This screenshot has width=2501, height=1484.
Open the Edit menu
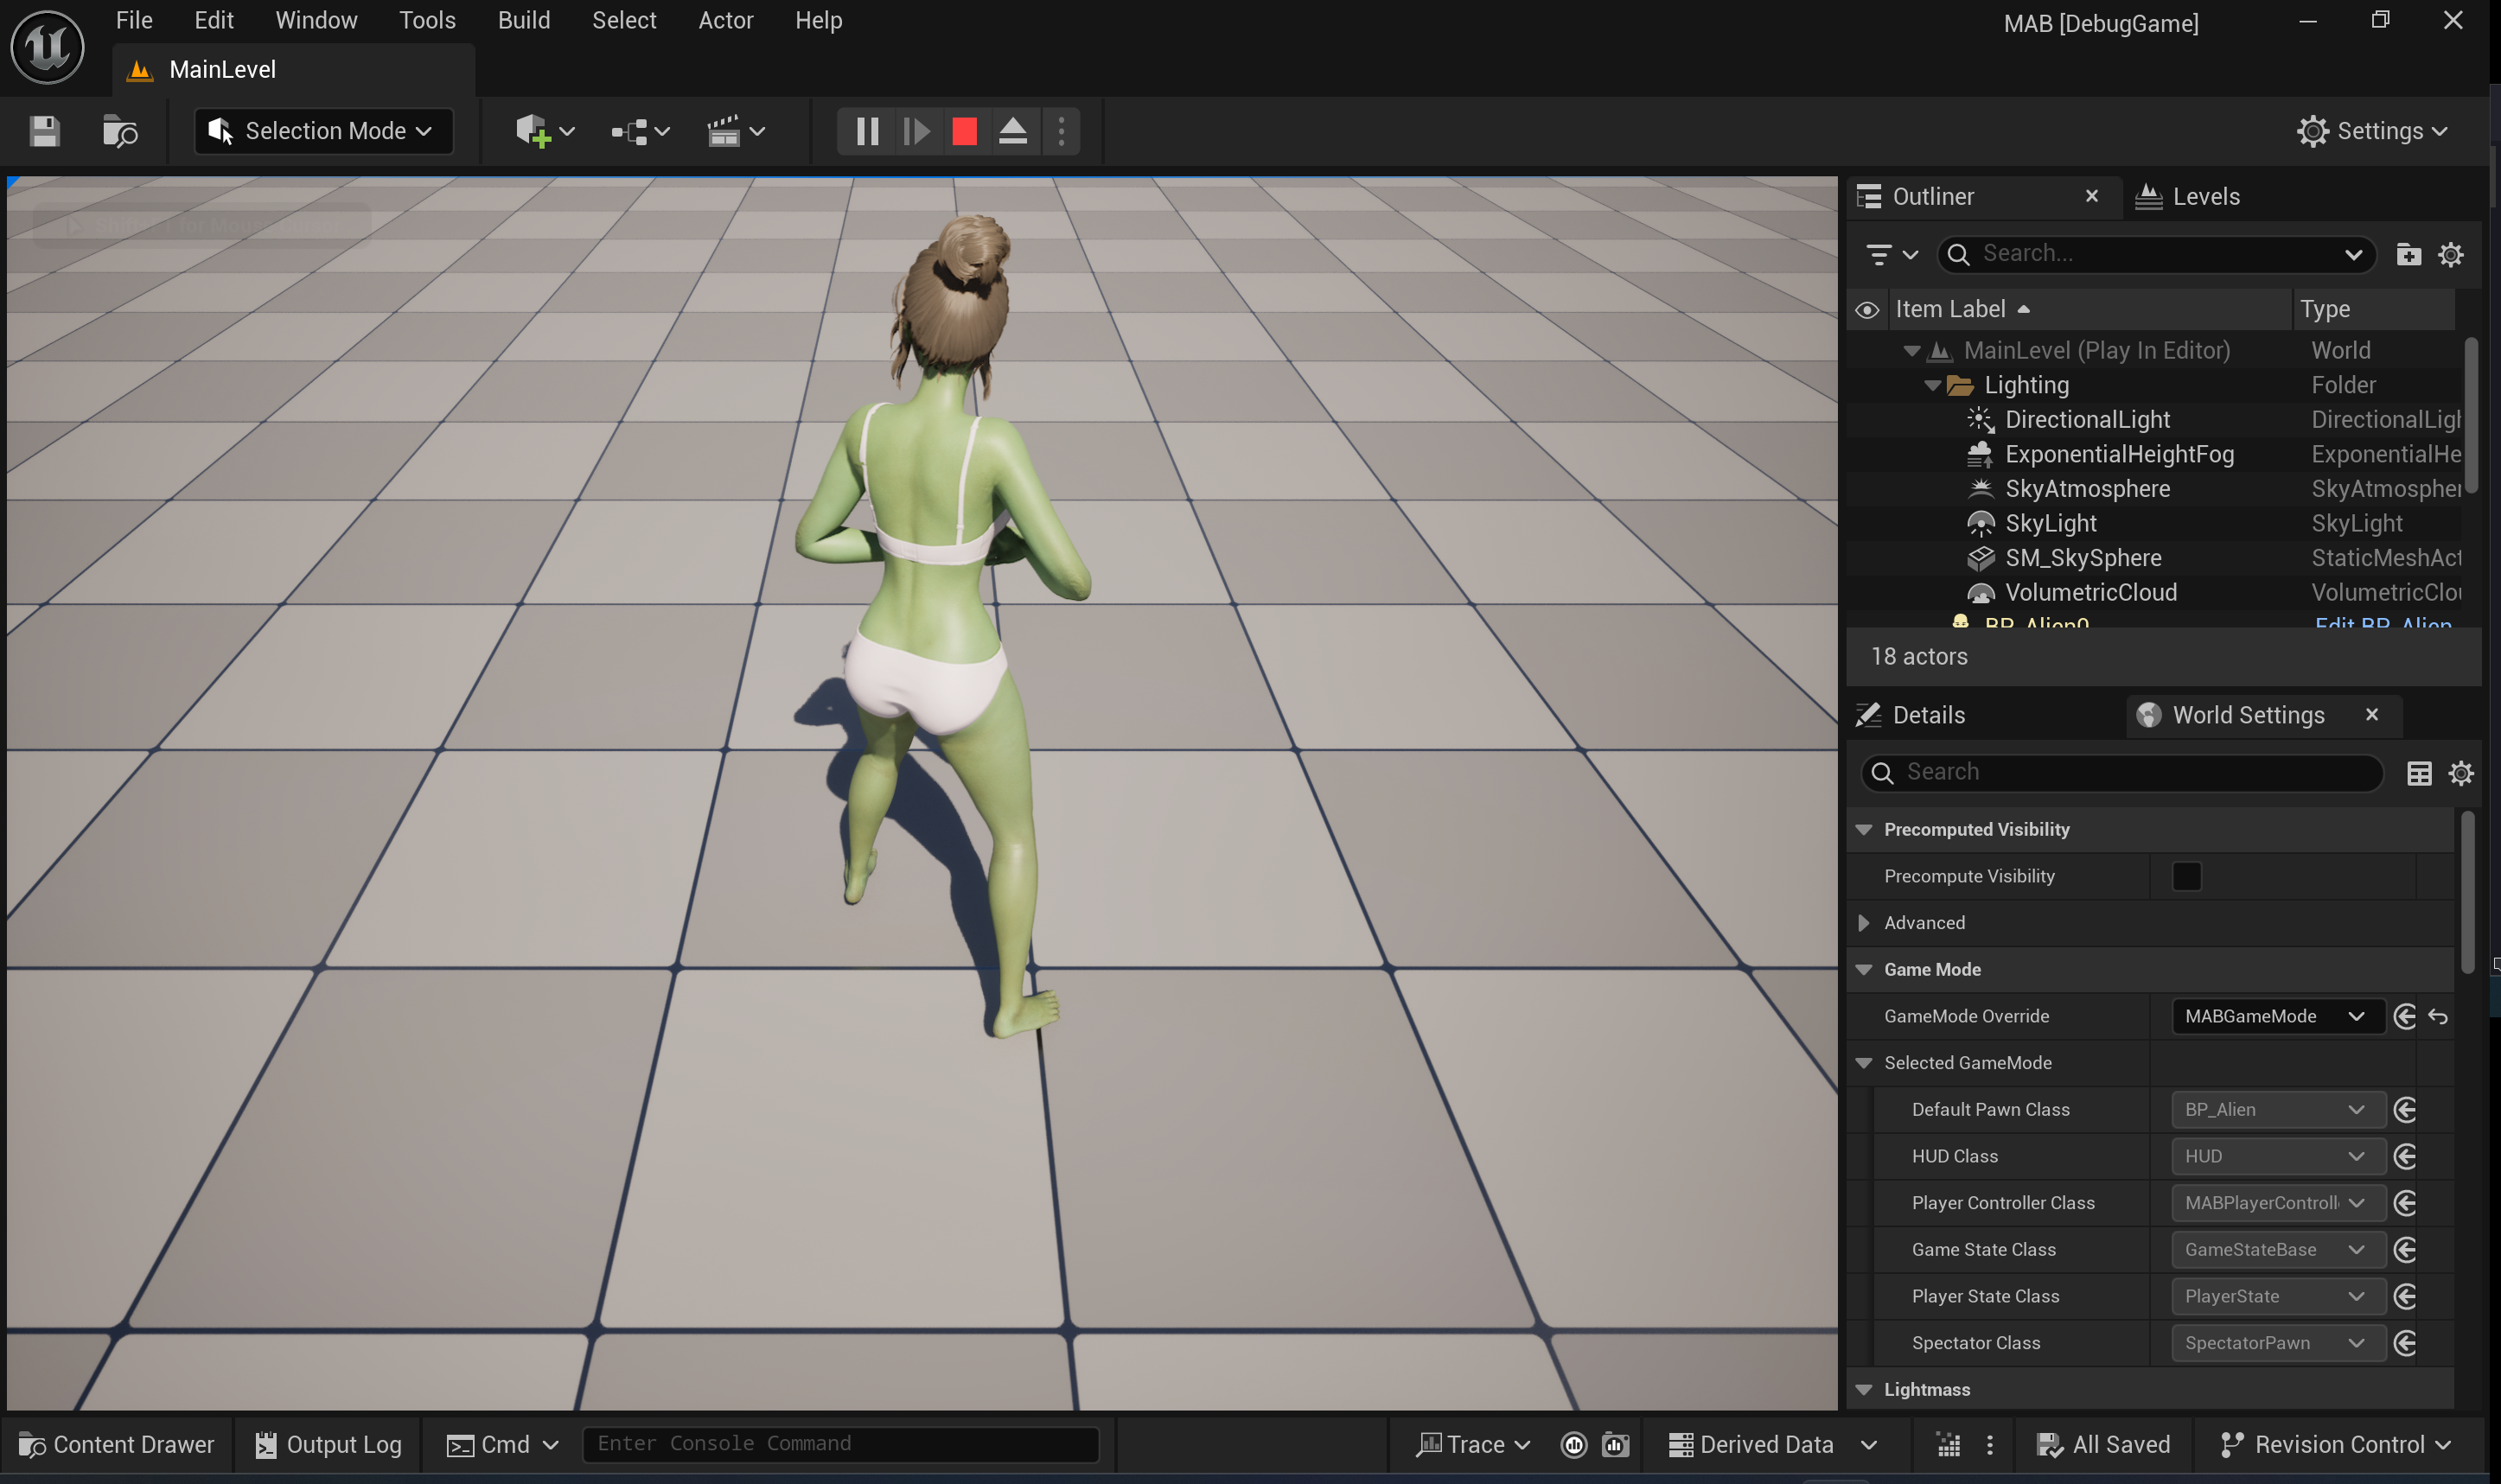click(x=213, y=20)
